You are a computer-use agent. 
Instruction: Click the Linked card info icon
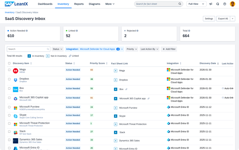77,31
